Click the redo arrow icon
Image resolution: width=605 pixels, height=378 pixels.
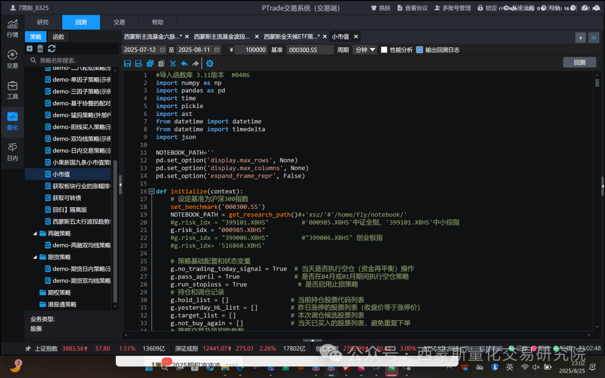click(x=196, y=63)
